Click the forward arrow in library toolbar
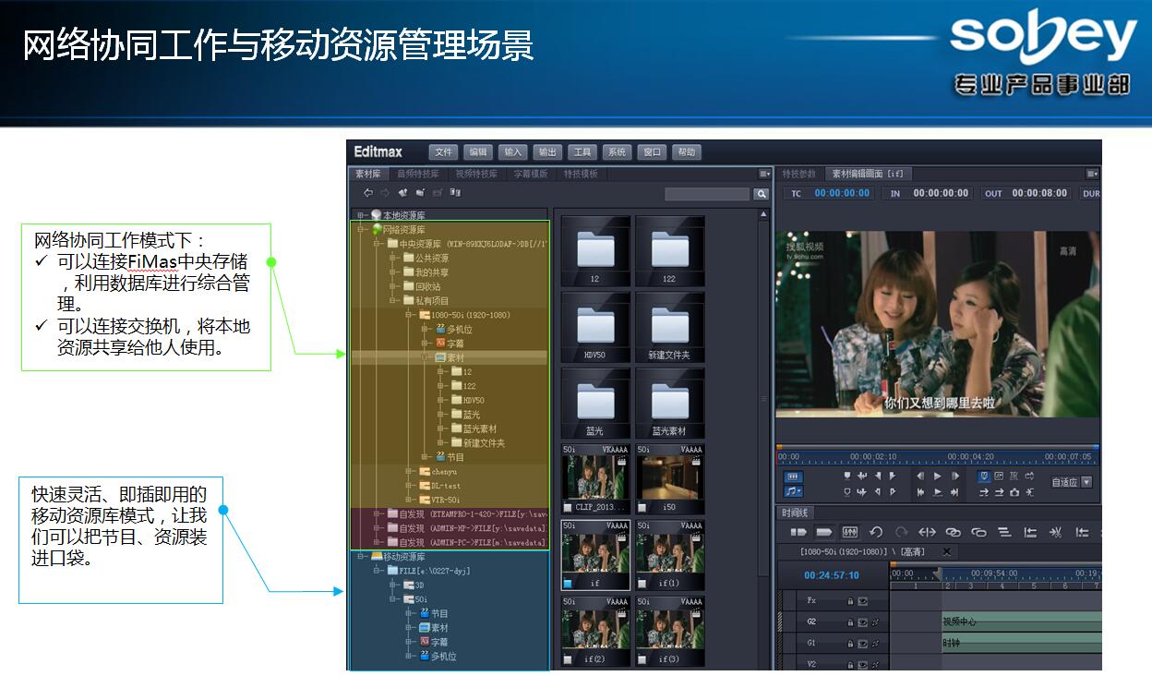Image resolution: width=1152 pixels, height=676 pixels. [385, 193]
